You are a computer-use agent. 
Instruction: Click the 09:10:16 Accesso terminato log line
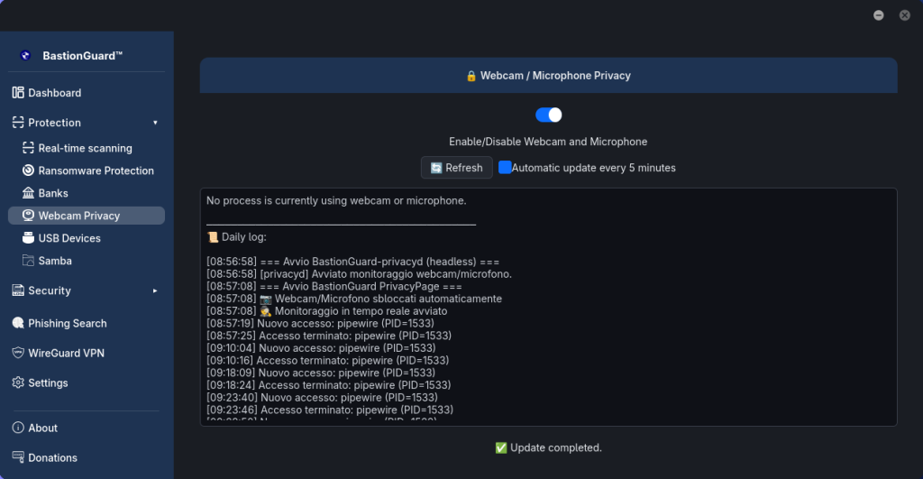(327, 361)
